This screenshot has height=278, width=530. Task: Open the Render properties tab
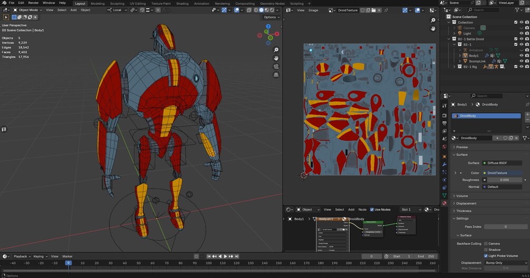445,115
